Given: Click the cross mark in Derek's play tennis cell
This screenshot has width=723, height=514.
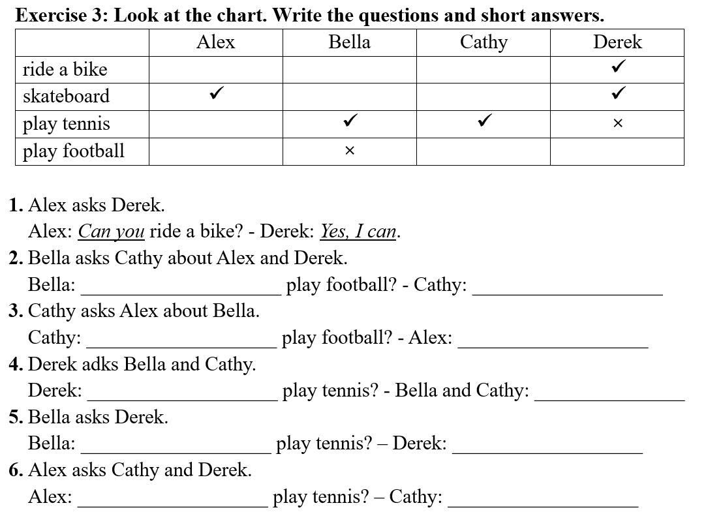Looking at the screenshot, I should [618, 123].
